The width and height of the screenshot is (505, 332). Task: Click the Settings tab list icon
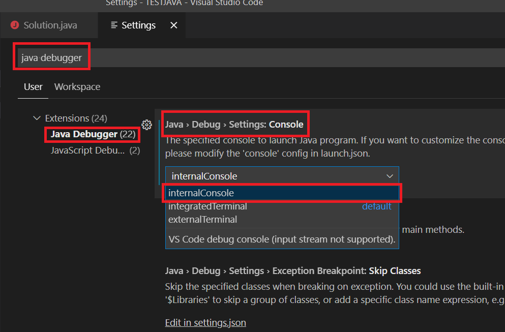click(114, 25)
